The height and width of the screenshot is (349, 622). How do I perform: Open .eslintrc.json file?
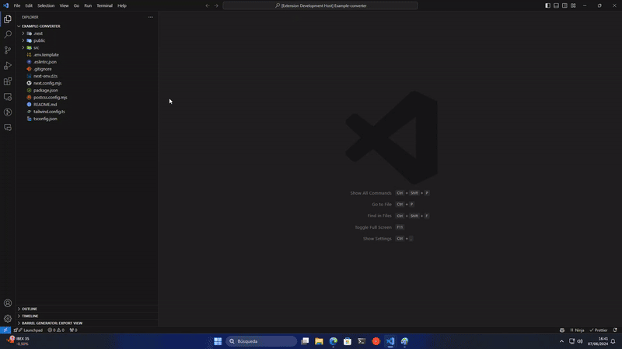(x=45, y=62)
